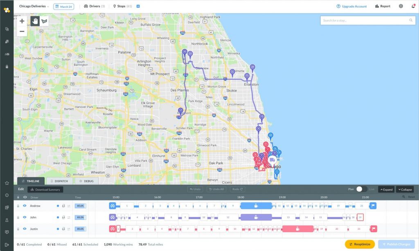Click the Reoptimize button
The width and height of the screenshot is (419, 251).
(x=360, y=244)
